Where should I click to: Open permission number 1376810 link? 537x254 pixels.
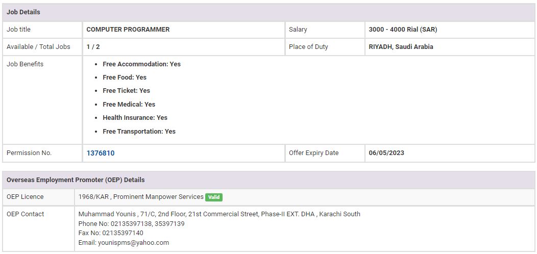(x=101, y=153)
